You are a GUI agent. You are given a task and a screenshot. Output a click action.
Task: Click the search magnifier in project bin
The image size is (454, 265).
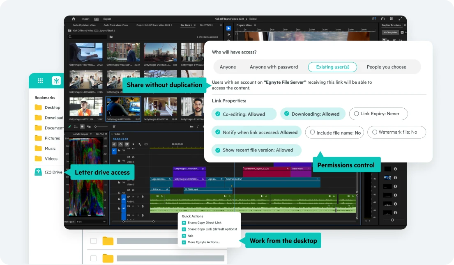[x=70, y=37]
